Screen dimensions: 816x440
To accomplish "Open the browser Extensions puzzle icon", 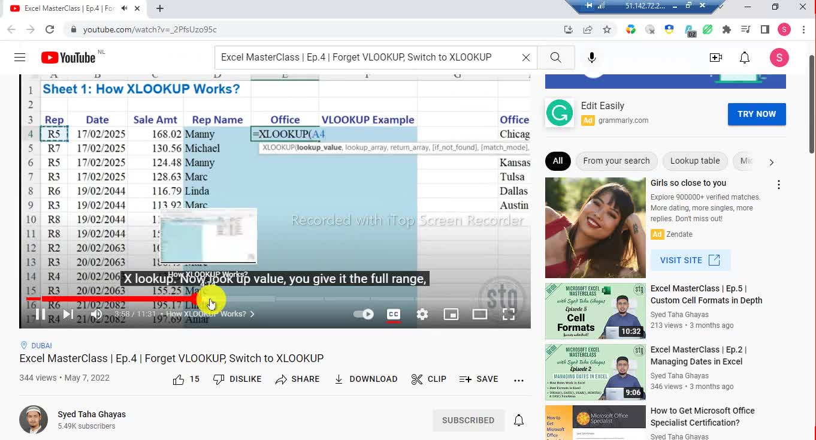I will 727,29.
